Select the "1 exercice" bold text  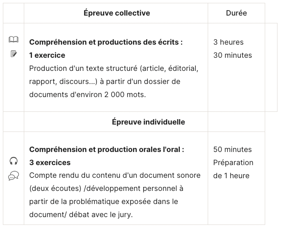point(47,55)
